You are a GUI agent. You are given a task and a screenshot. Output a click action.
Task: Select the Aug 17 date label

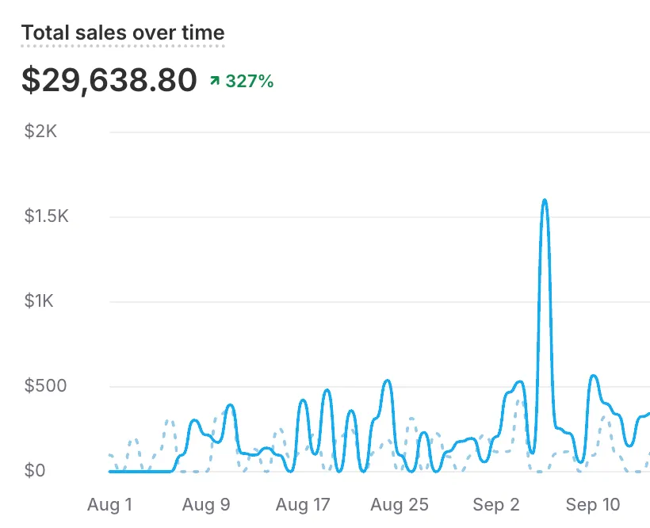(x=304, y=504)
